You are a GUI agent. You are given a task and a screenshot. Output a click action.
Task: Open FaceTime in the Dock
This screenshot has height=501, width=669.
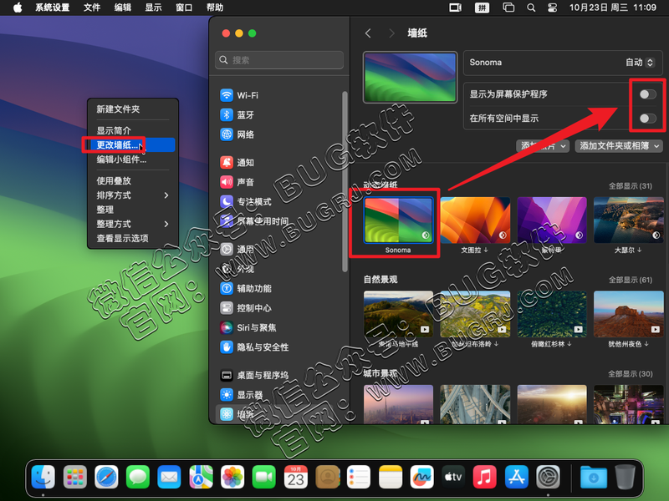click(x=264, y=477)
